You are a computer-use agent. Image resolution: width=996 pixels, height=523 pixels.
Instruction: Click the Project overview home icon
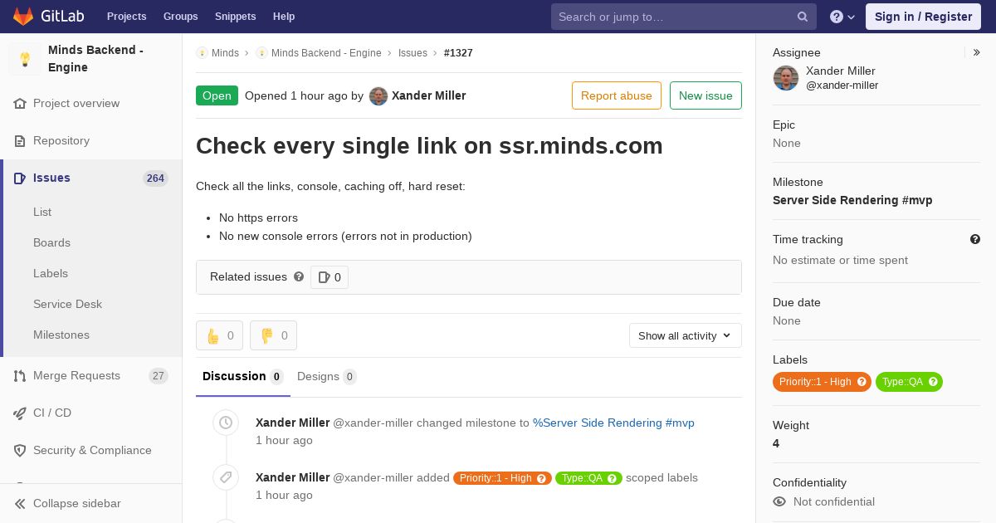(20, 104)
